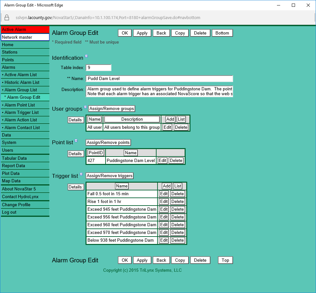Screen dimensions: 316x293
Task: Copy this alarm group
Action: tap(180, 33)
